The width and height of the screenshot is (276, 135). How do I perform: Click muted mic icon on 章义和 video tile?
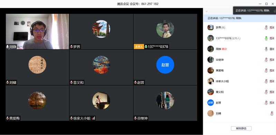click(x=72, y=83)
